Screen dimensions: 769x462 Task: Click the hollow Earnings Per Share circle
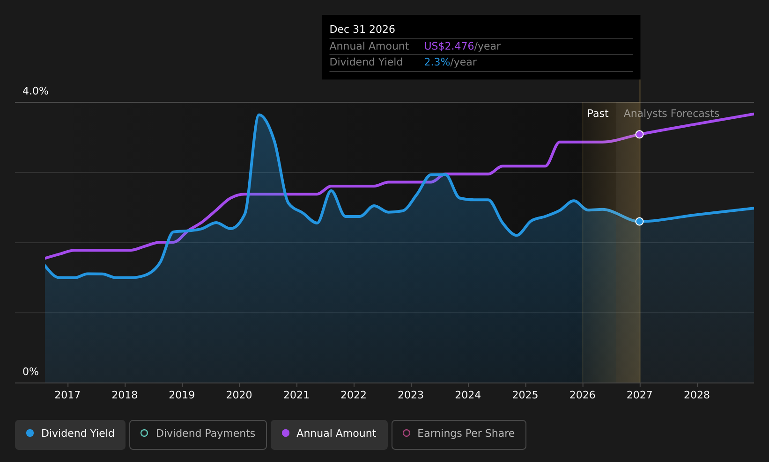click(407, 433)
